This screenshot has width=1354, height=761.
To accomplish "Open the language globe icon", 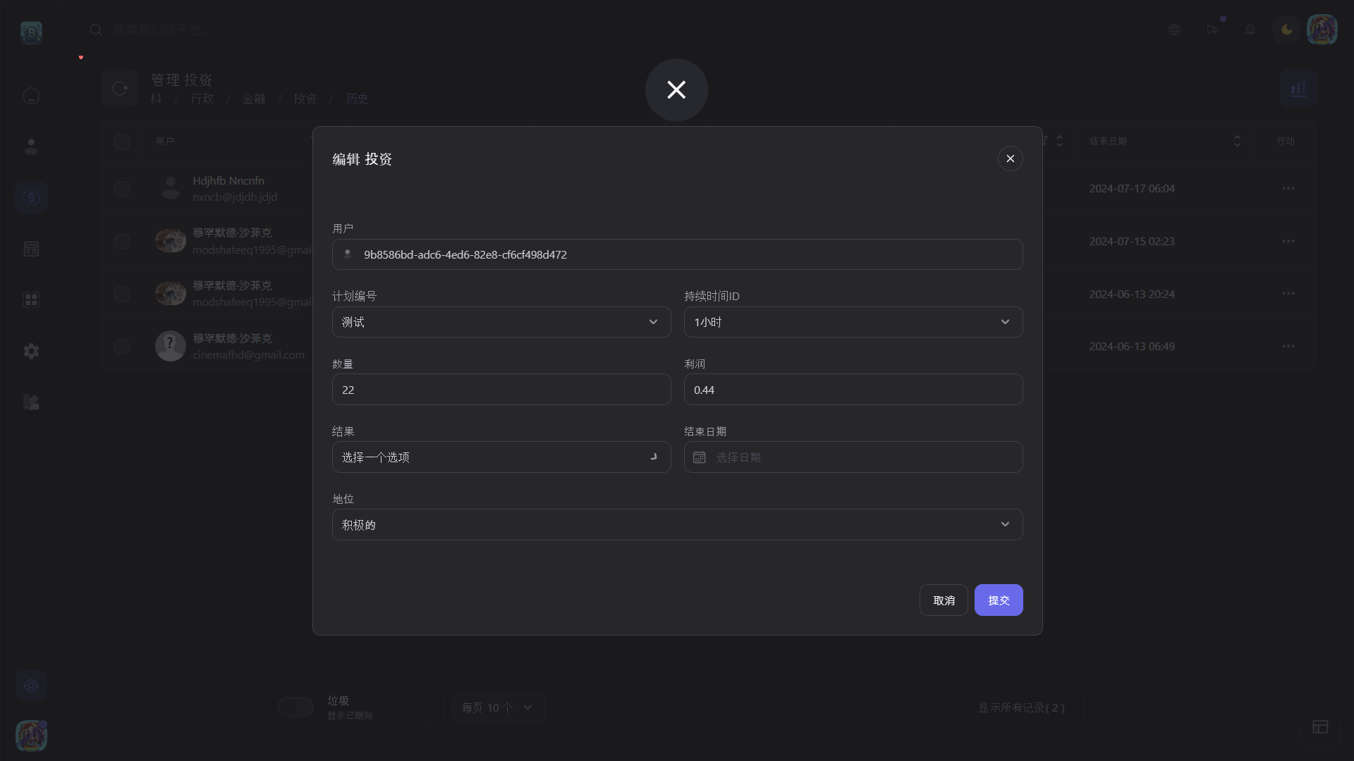I will [x=1174, y=30].
